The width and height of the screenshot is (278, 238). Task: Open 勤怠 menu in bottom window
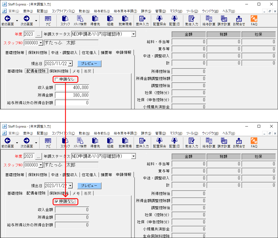[84, 133]
